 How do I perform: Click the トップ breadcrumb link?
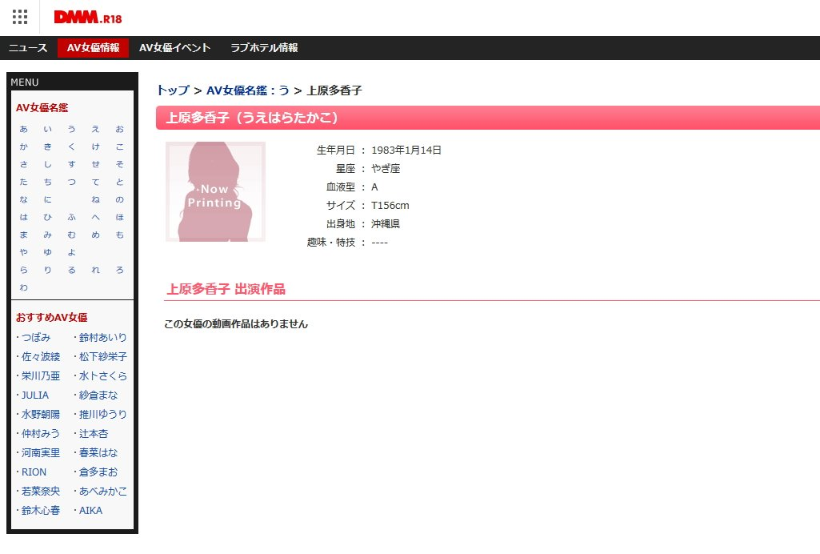point(173,90)
